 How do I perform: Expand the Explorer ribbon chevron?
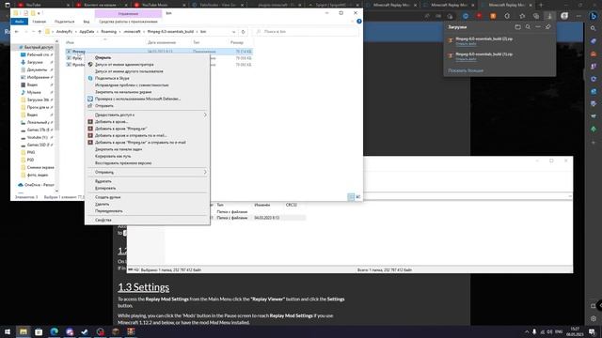pos(352,22)
